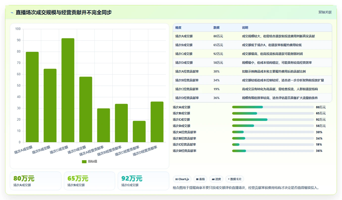Select the 场次C经营贡献率 table row label
342x200 pixels.
[x=187, y=89]
